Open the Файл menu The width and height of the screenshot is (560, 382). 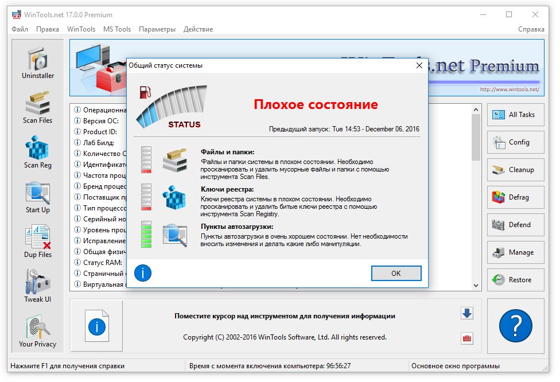(20, 29)
